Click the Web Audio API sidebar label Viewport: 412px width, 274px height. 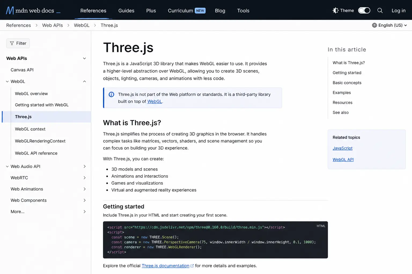25,166
